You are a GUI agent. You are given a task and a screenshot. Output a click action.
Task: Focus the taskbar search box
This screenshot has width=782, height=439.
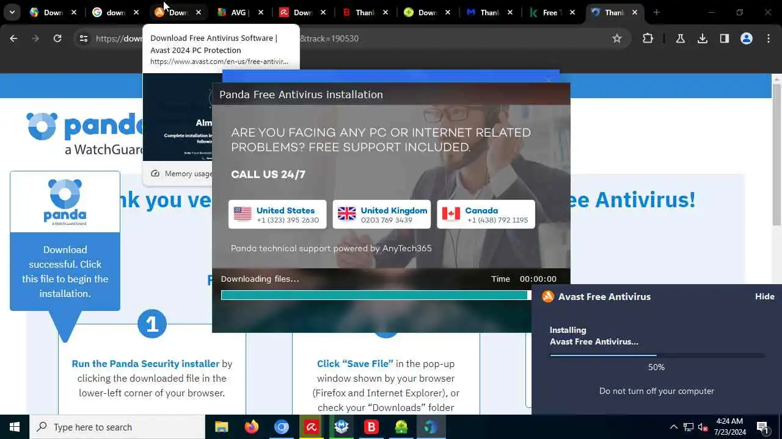click(117, 427)
